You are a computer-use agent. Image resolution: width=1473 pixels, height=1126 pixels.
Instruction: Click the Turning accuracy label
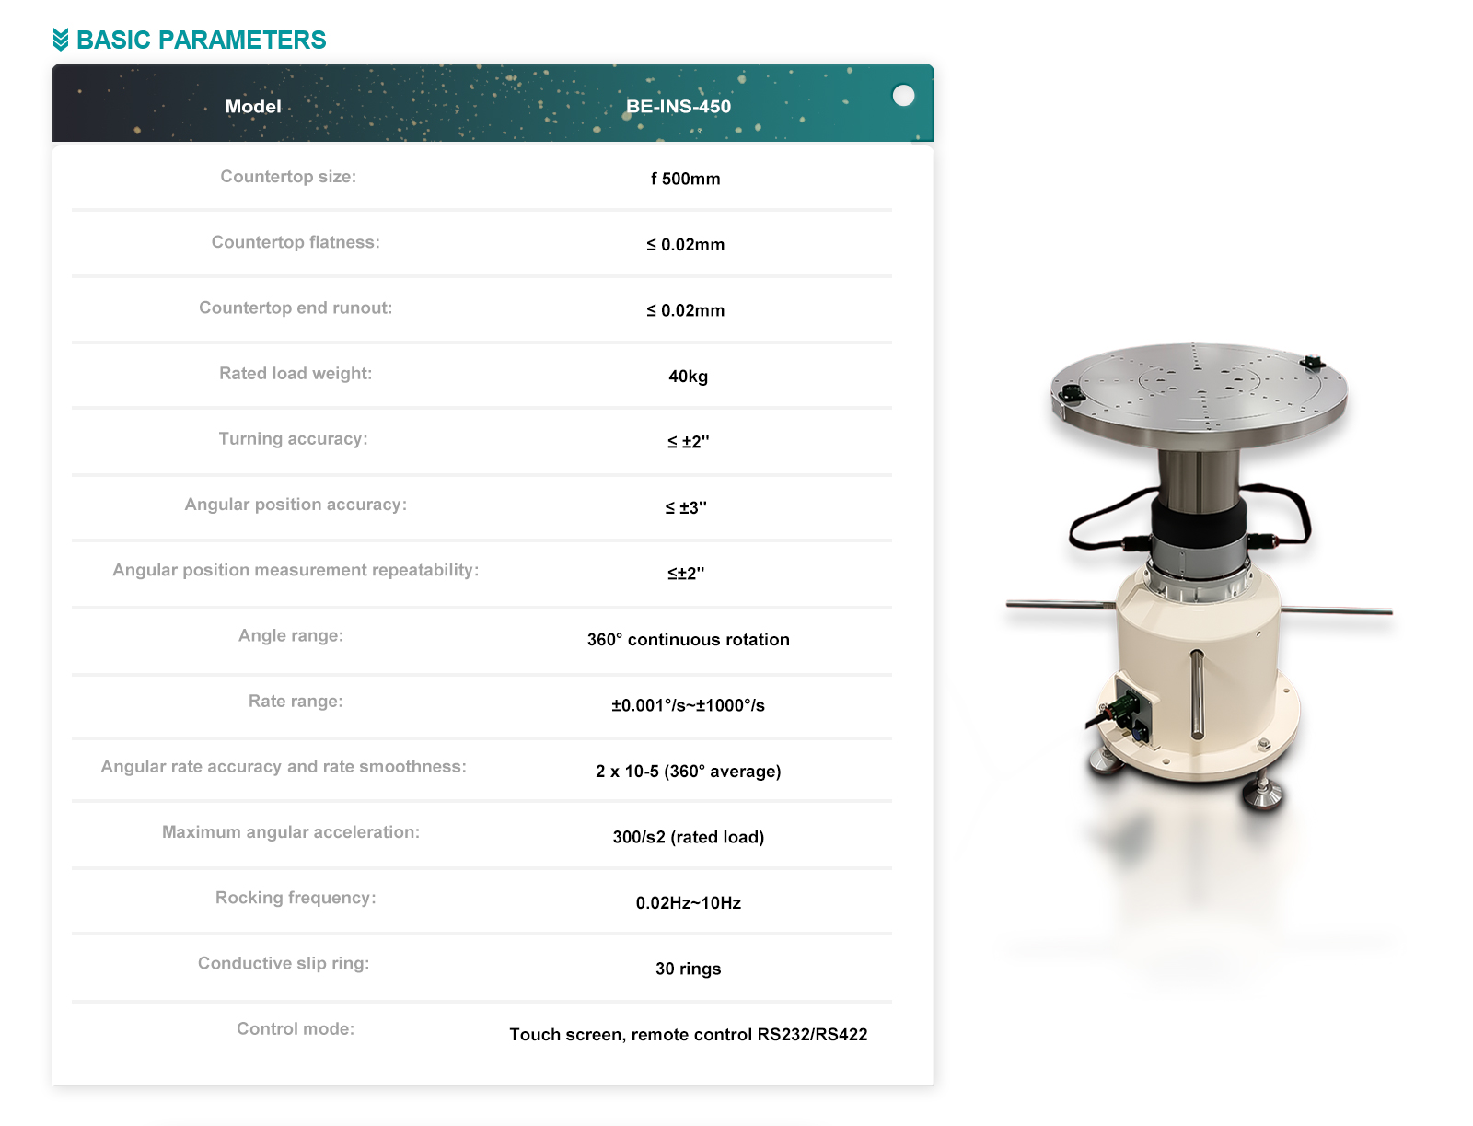(x=293, y=439)
